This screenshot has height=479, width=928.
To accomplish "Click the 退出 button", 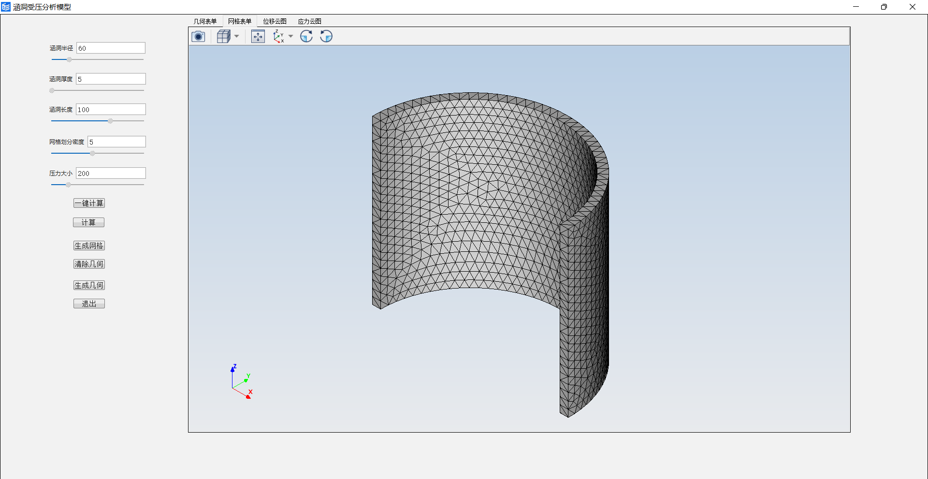I will [x=89, y=304].
